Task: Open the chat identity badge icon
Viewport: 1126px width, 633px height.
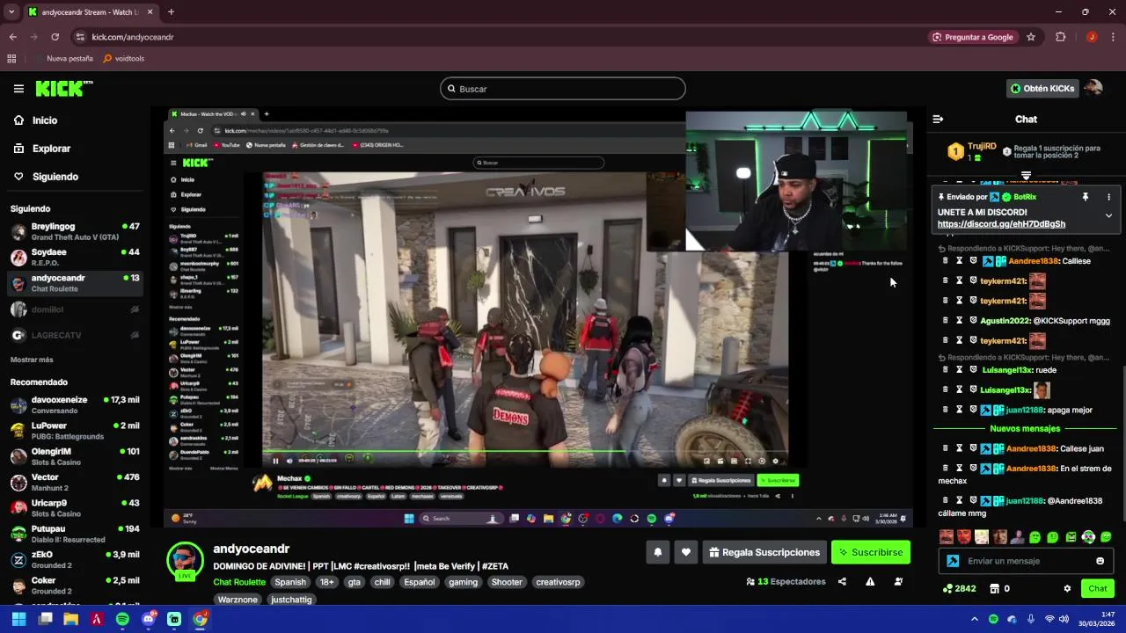Action: 952,561
